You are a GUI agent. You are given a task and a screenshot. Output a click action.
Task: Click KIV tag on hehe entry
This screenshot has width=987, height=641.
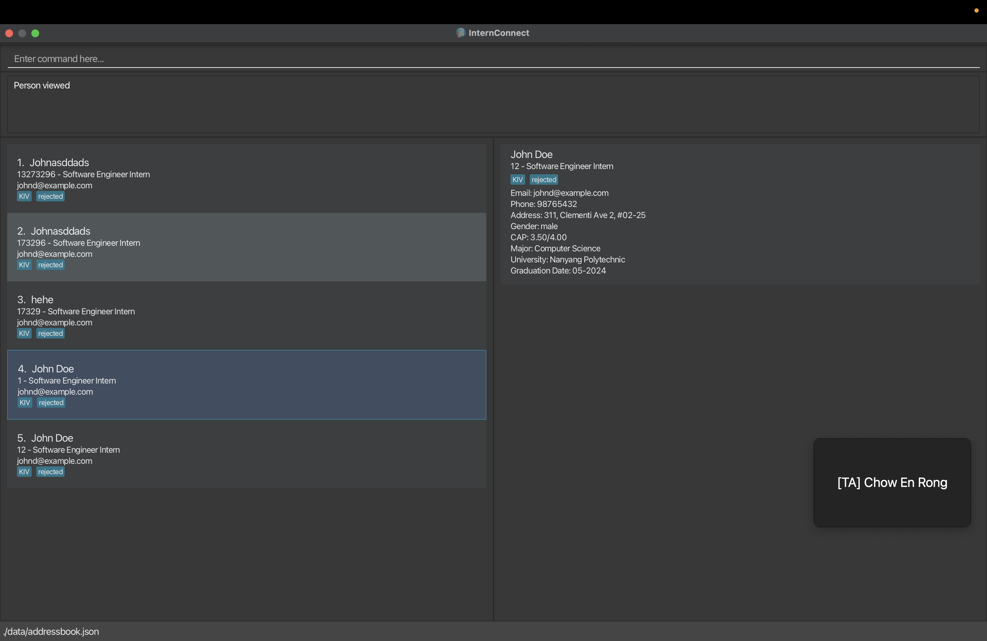point(24,333)
